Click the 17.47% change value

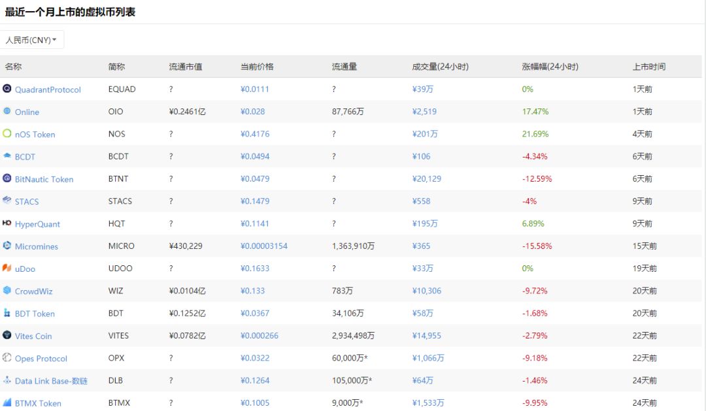click(535, 111)
